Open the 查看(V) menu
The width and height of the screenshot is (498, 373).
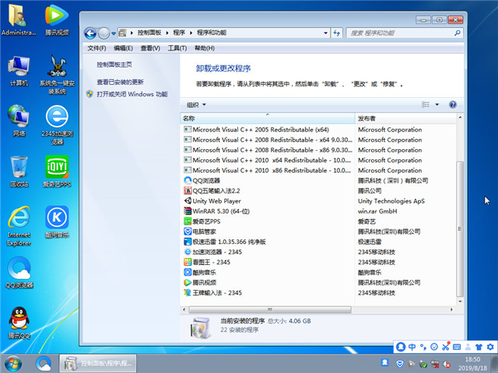click(150, 48)
